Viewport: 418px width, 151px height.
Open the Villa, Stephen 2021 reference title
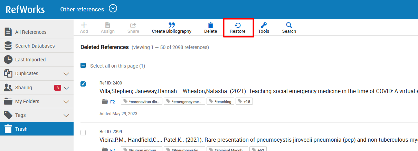point(258,91)
